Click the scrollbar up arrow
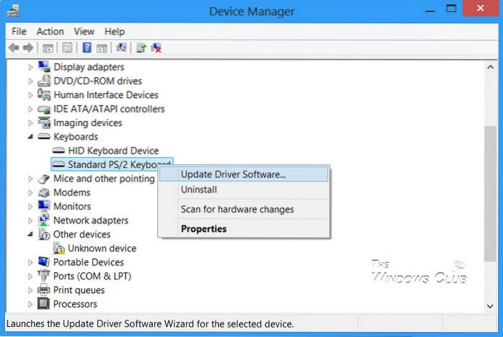The height and width of the screenshot is (337, 503). pyautogui.click(x=490, y=67)
